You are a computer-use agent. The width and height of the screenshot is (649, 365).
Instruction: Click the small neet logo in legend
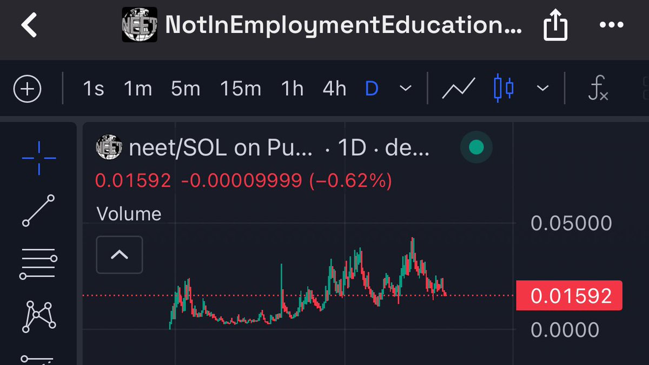(x=109, y=148)
